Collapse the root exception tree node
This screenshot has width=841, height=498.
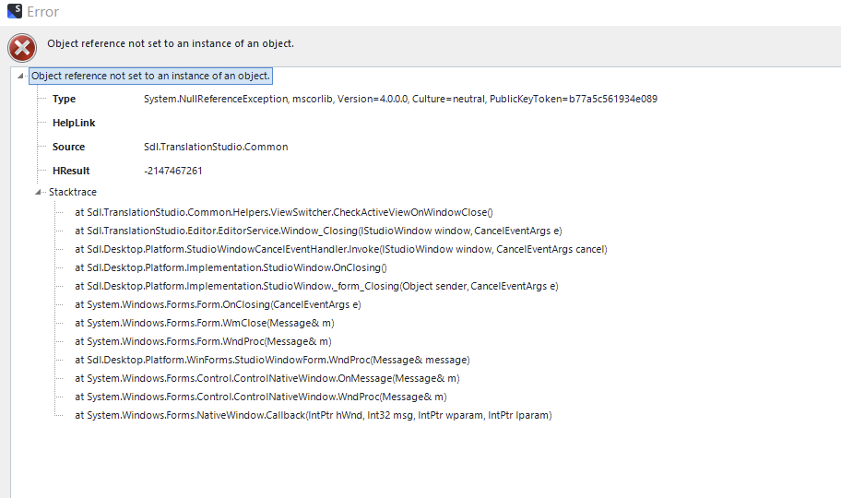pyautogui.click(x=20, y=76)
